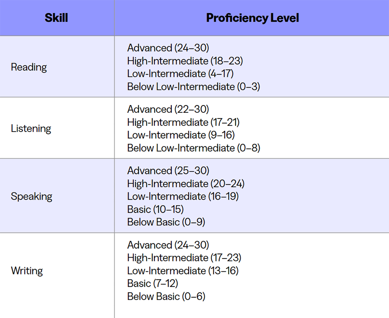Click the Proficiency Level column header
Image resolution: width=389 pixels, height=318 pixels.
point(252,18)
